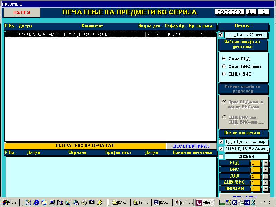276x207 pixels.
Task: Open the ВИРМАН copies dropdown arrow
Action: coord(265,189)
